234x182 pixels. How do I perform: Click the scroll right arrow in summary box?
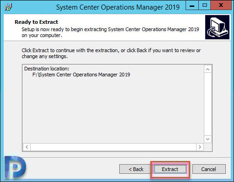pos(200,147)
